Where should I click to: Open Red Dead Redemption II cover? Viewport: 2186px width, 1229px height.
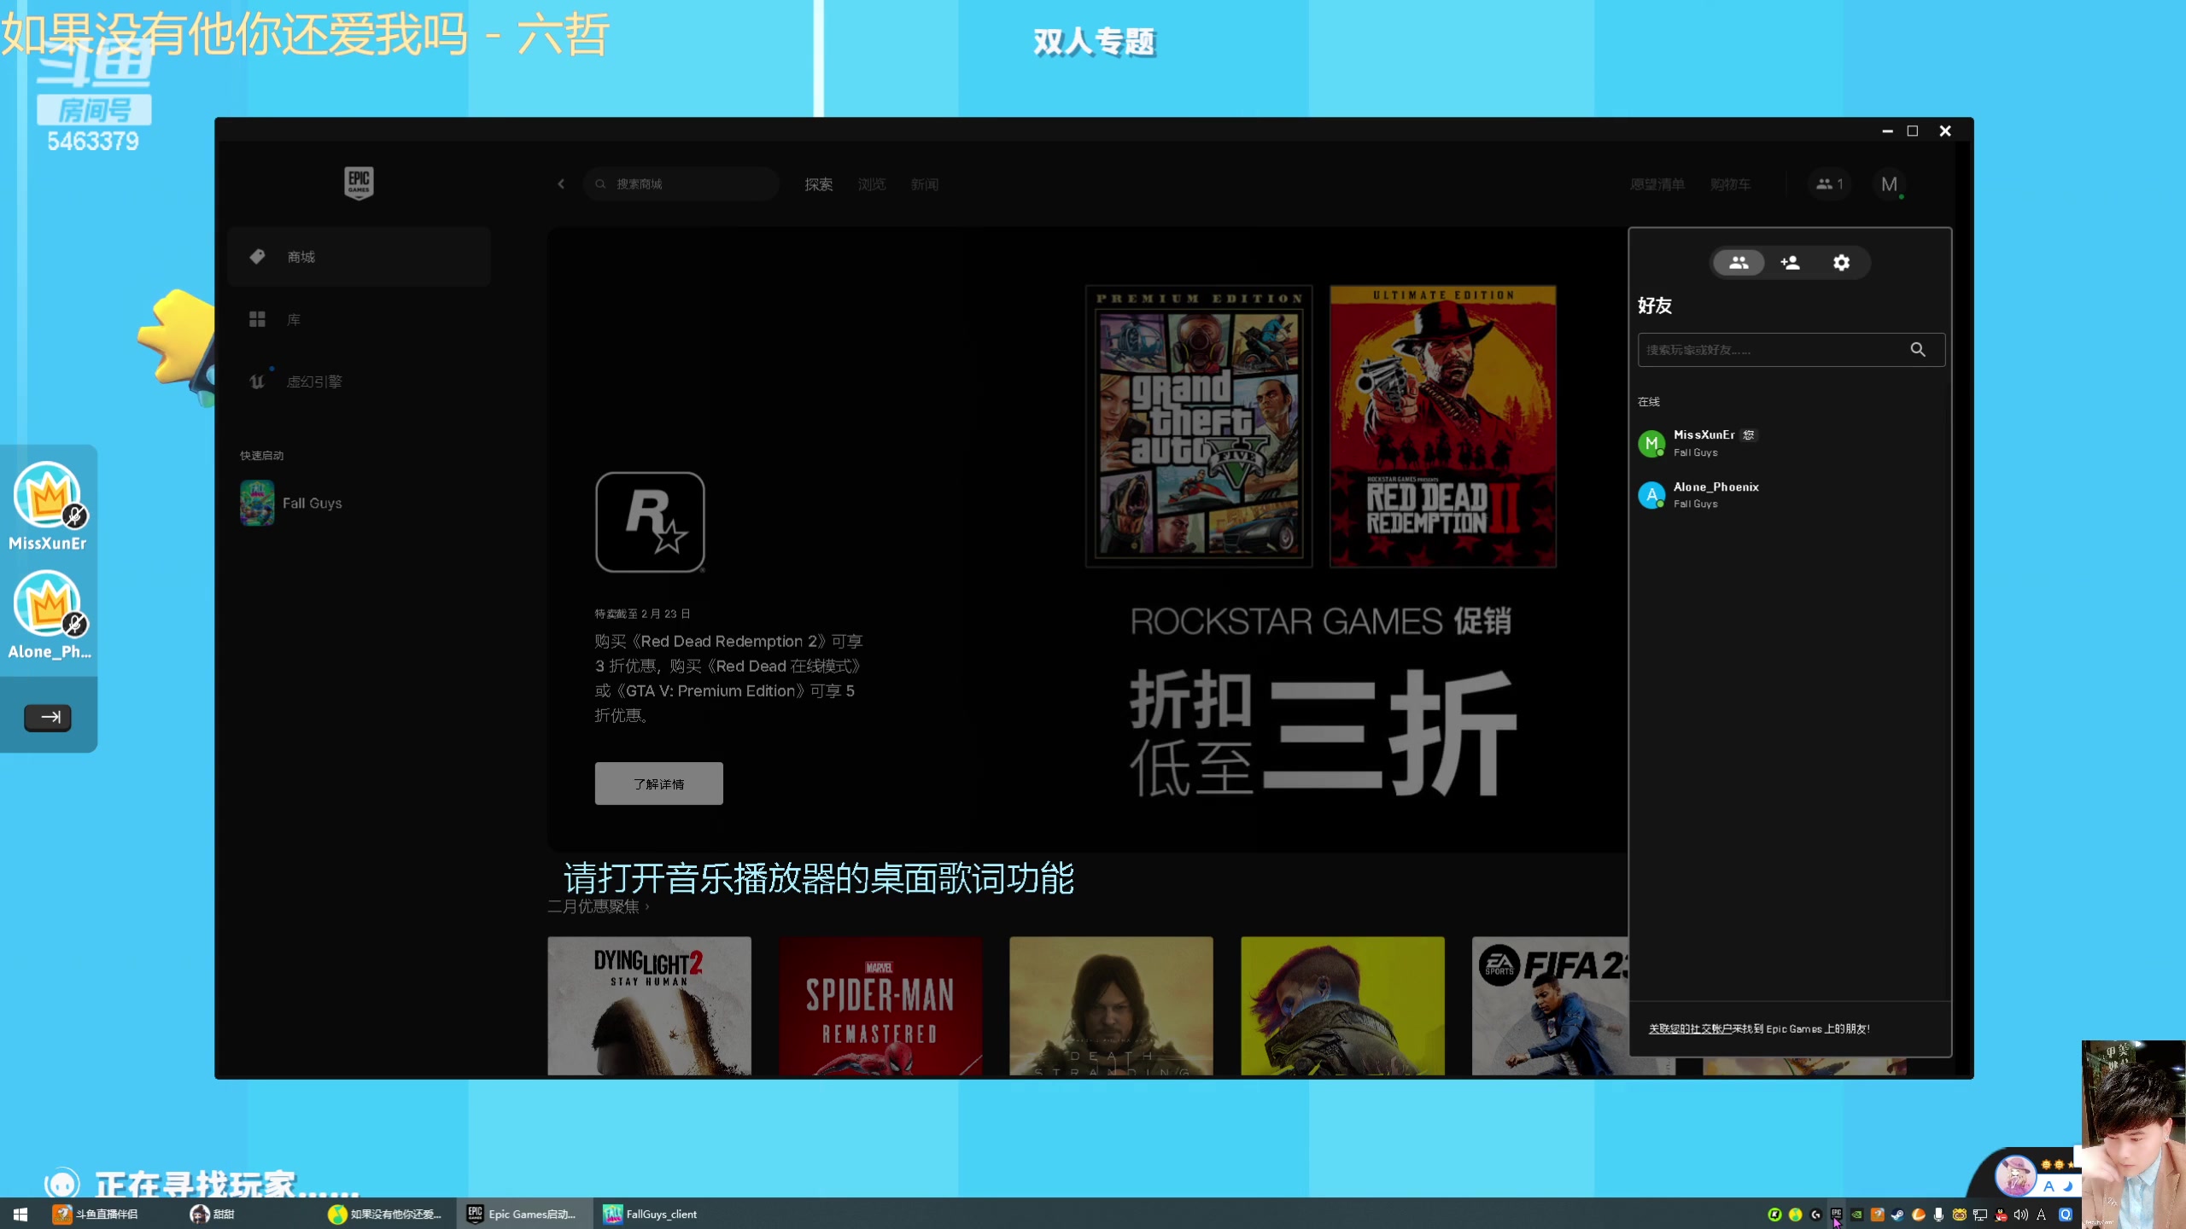tap(1442, 426)
